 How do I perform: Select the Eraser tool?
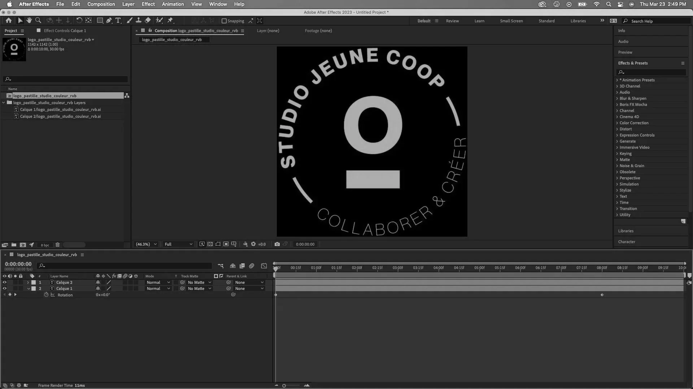click(148, 21)
